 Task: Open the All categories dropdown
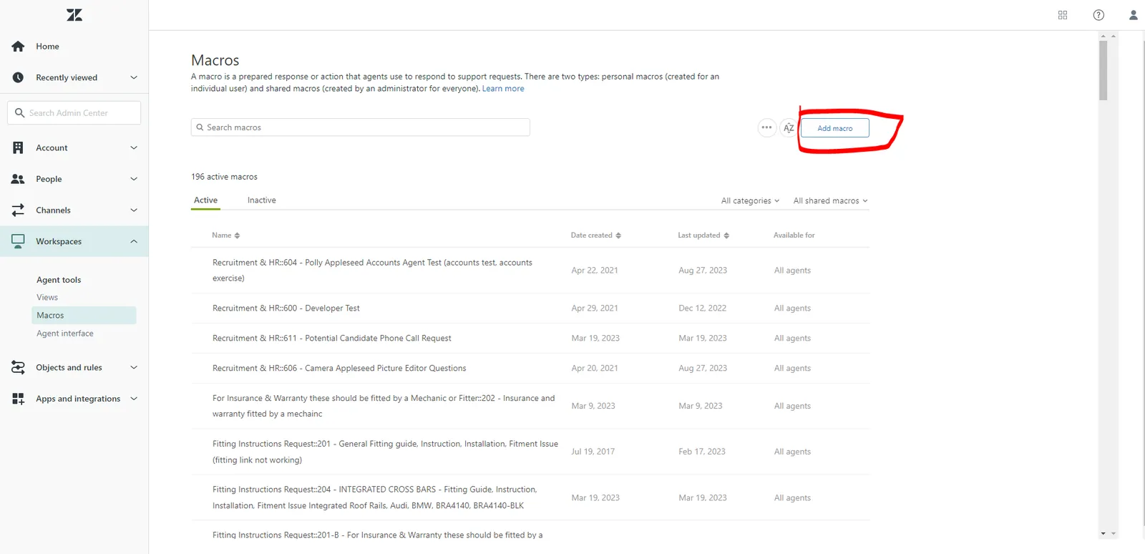[750, 201]
